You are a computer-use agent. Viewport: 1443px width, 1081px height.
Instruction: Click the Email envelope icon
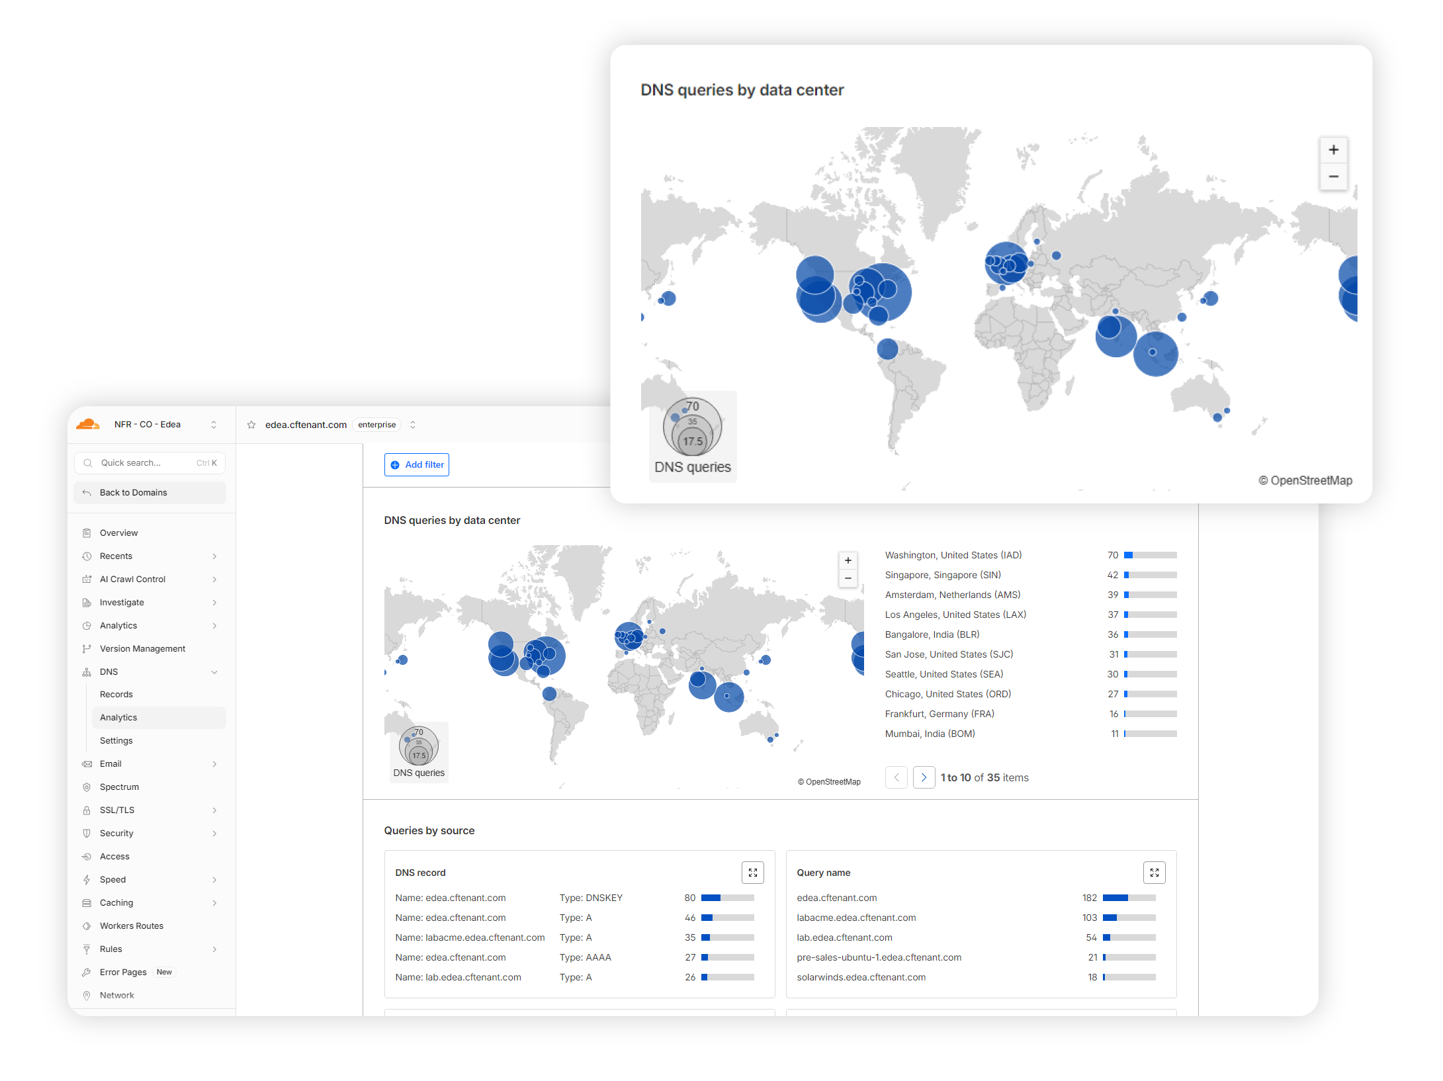87,763
